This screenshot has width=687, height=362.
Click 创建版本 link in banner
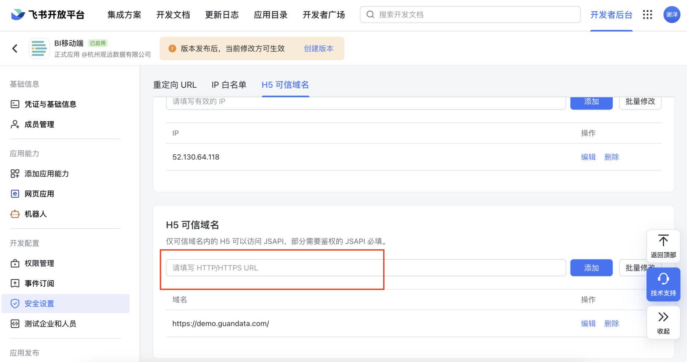click(318, 48)
